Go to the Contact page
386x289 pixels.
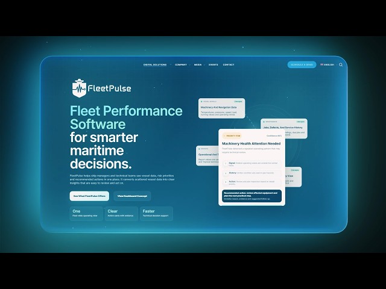229,64
